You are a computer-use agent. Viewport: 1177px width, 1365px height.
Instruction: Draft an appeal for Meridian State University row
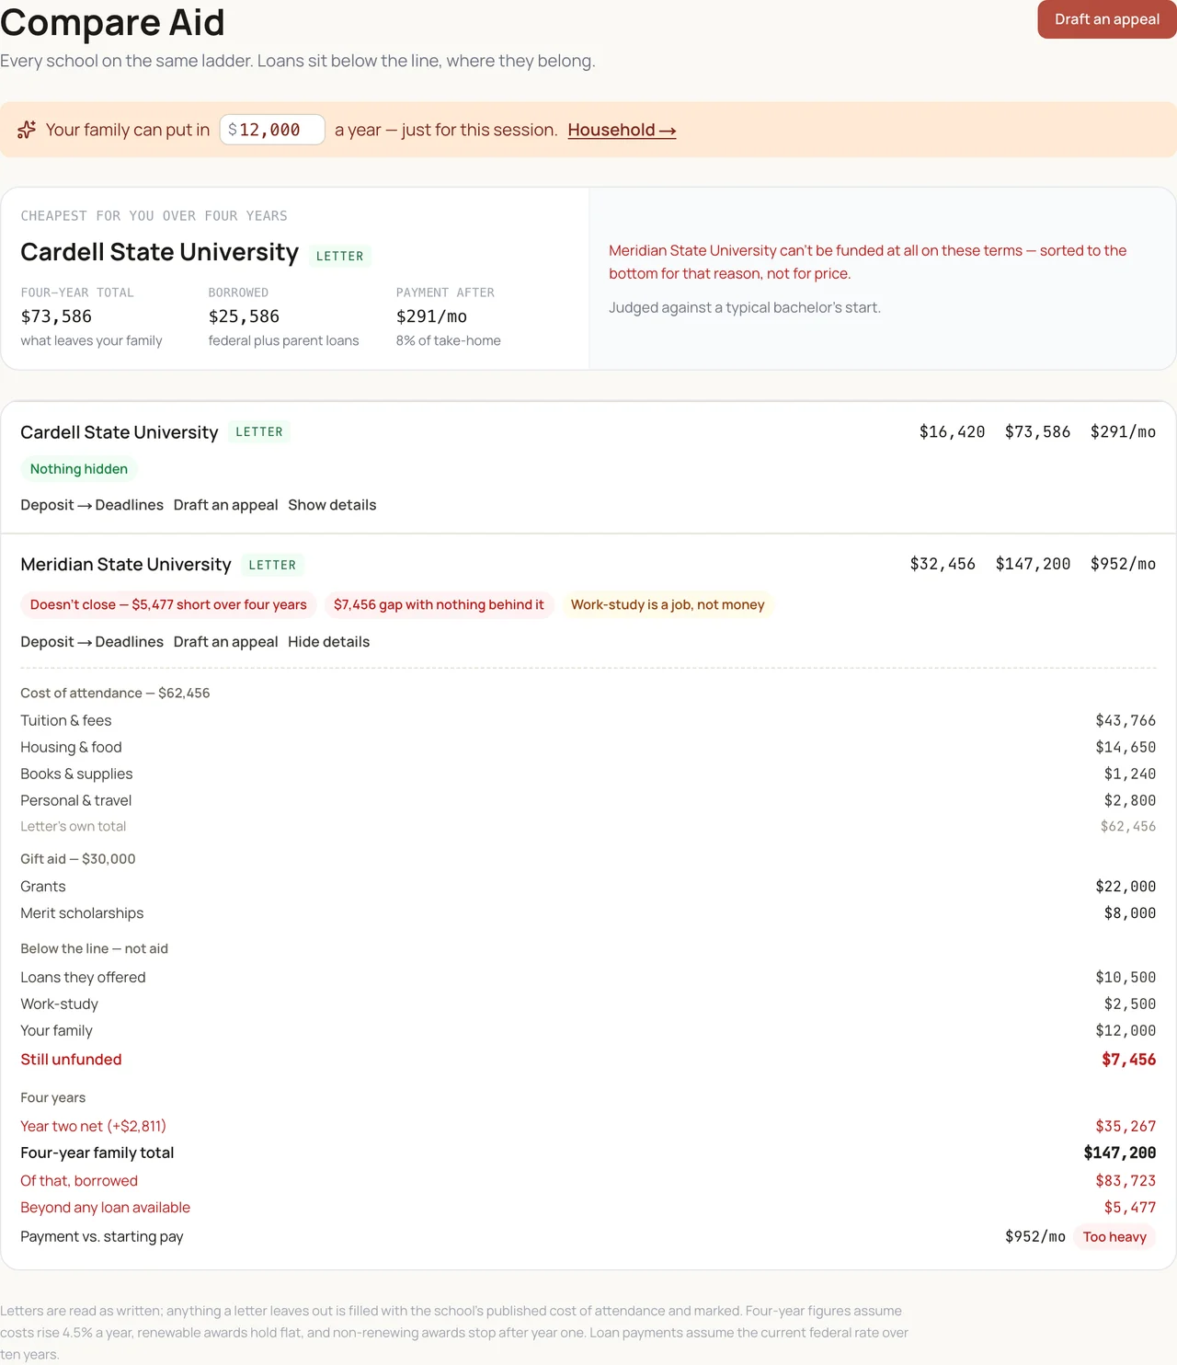click(x=225, y=642)
